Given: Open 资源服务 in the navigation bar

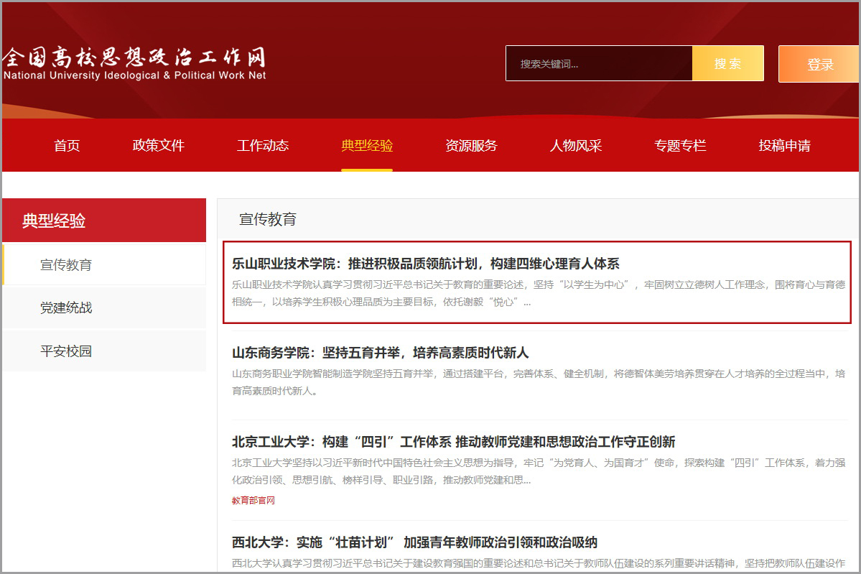Looking at the screenshot, I should [x=471, y=146].
